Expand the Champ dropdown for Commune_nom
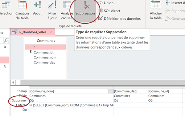This screenshot has height=116, width=185. [111, 91]
